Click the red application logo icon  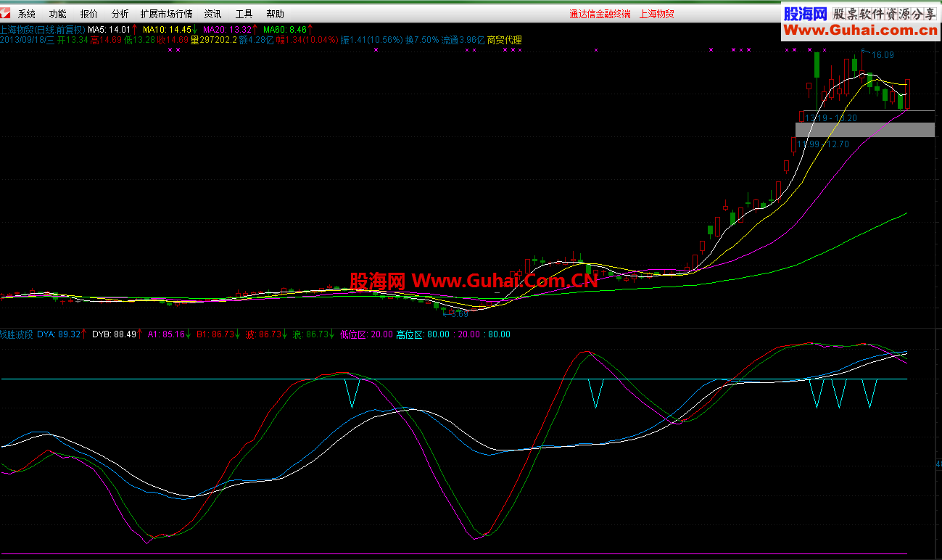pyautogui.click(x=6, y=14)
